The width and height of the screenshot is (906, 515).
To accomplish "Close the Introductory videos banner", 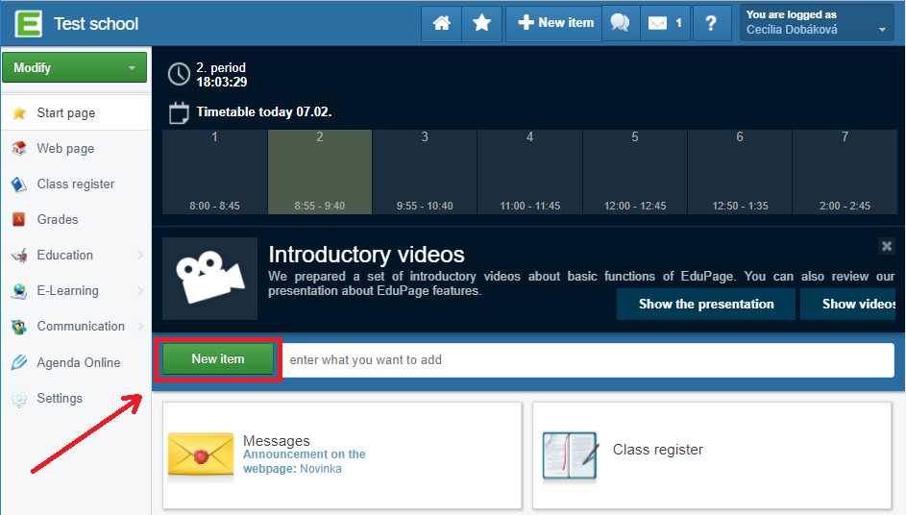I will (x=886, y=246).
